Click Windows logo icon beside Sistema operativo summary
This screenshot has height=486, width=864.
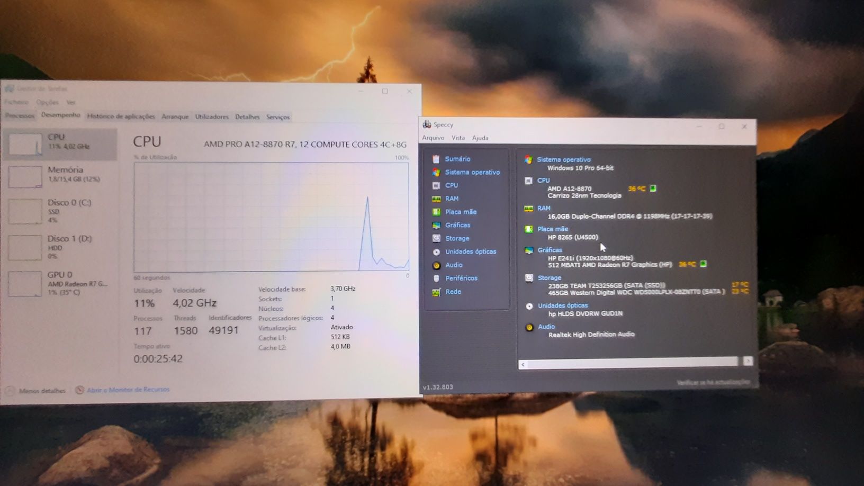pos(528,159)
